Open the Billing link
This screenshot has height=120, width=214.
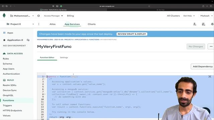point(71,16)
